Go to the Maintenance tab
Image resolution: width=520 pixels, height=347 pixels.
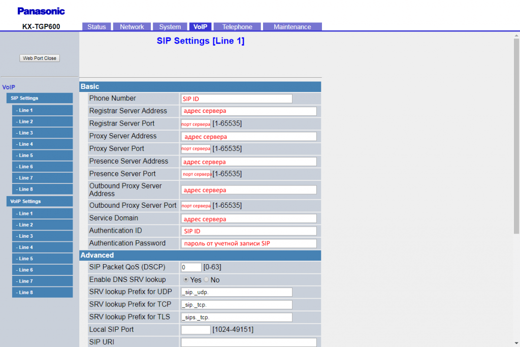point(292,26)
